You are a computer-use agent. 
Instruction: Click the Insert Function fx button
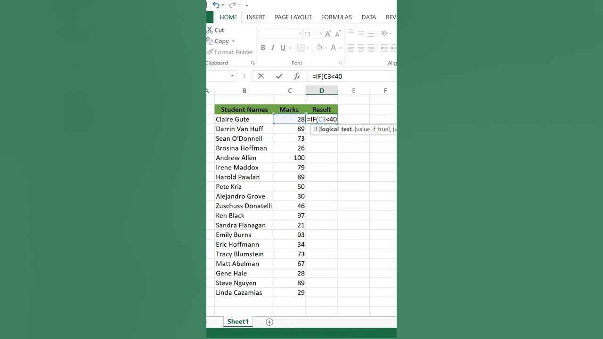tap(297, 76)
